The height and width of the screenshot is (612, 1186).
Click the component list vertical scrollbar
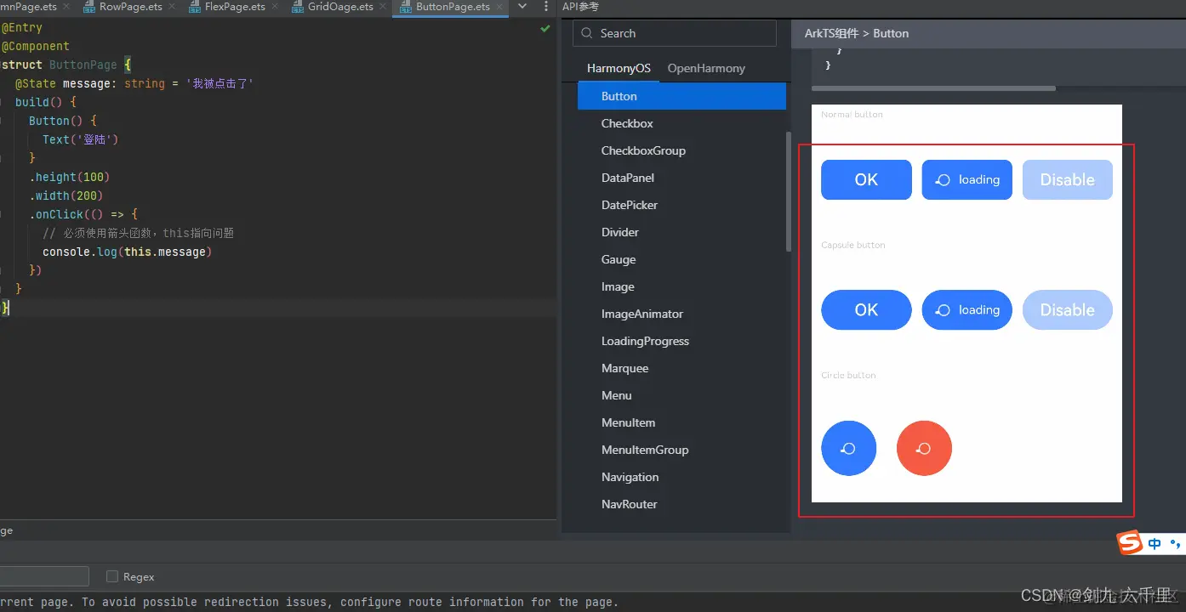pyautogui.click(x=789, y=191)
